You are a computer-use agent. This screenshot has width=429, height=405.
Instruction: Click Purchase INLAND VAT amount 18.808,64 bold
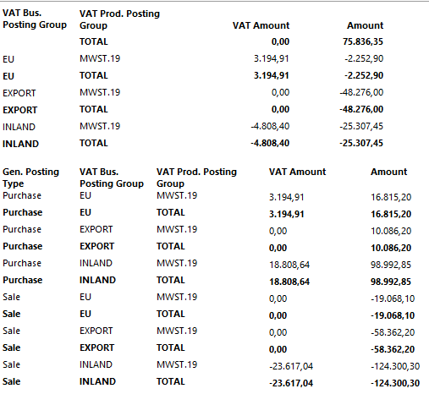[289, 282]
